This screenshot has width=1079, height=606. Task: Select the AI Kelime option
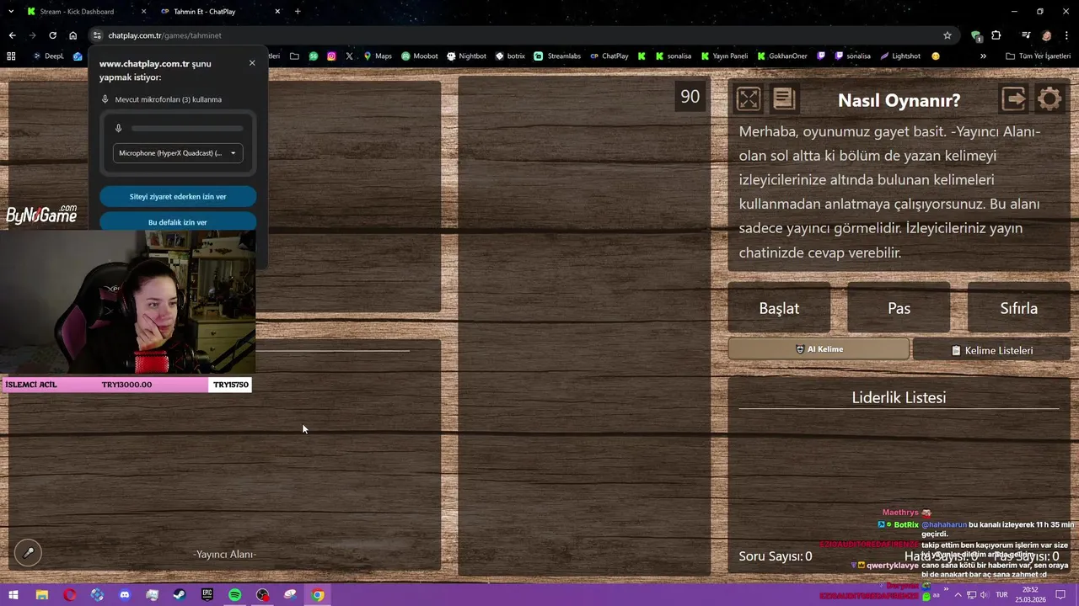(819, 349)
